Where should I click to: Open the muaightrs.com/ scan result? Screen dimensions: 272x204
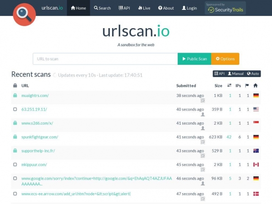click(x=35, y=96)
